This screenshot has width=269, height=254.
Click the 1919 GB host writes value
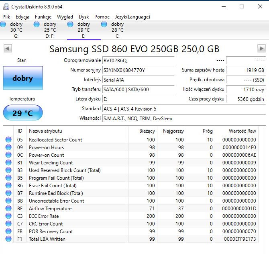(x=246, y=70)
